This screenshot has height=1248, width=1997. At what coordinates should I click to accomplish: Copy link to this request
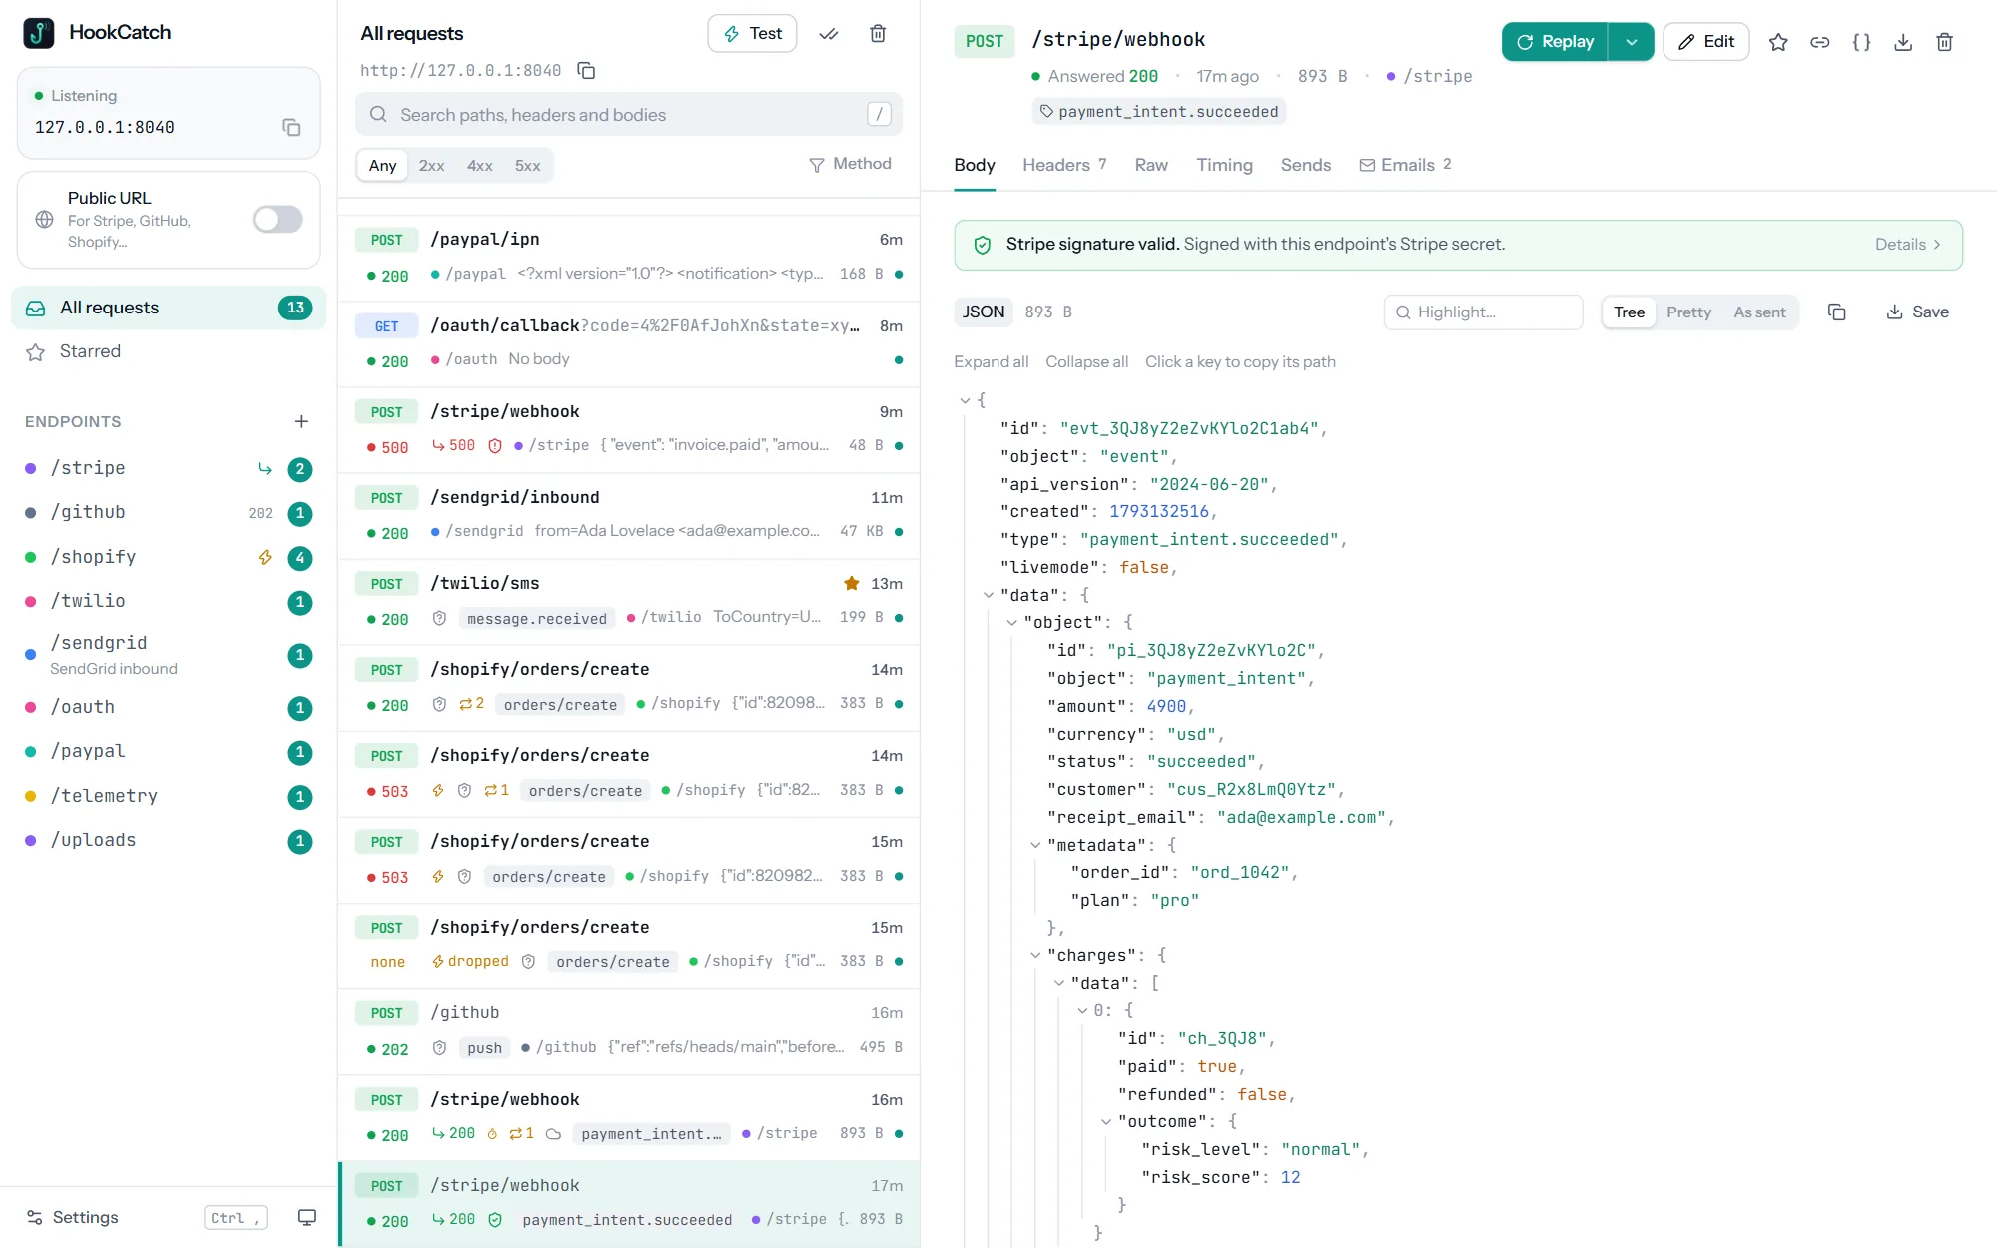[x=1820, y=42]
